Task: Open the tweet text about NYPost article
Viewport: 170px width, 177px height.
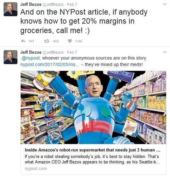Action: pyautogui.click(x=84, y=21)
